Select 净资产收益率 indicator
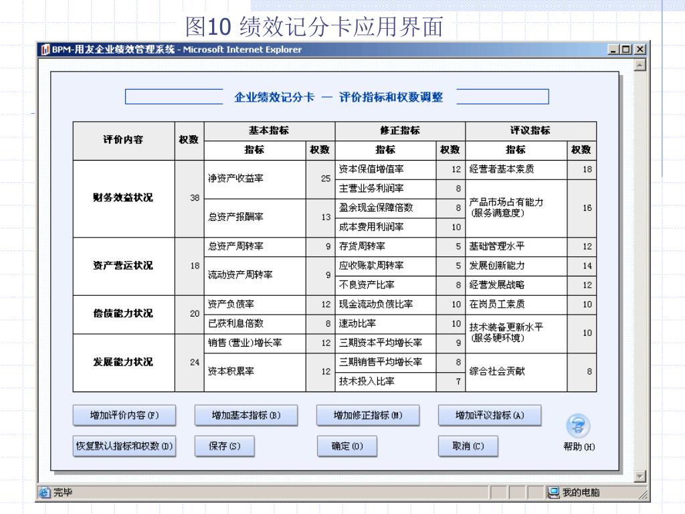Screen dimensions: 685x514 [x=255, y=179]
